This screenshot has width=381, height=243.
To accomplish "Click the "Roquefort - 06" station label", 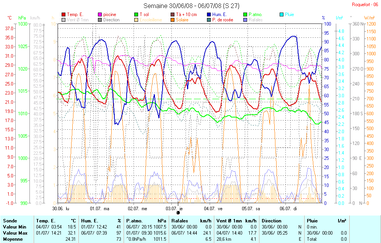I will pyautogui.click(x=365, y=5).
